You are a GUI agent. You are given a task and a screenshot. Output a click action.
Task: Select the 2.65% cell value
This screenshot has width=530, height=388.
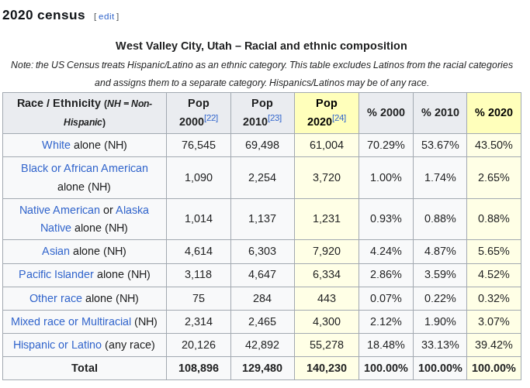click(494, 177)
